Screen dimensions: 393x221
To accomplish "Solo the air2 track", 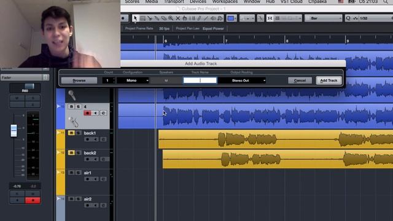I will click(78, 199).
